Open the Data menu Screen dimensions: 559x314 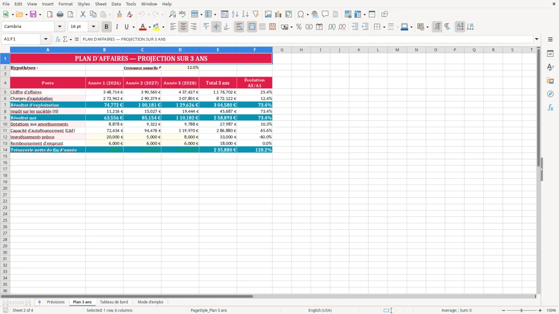(x=116, y=4)
